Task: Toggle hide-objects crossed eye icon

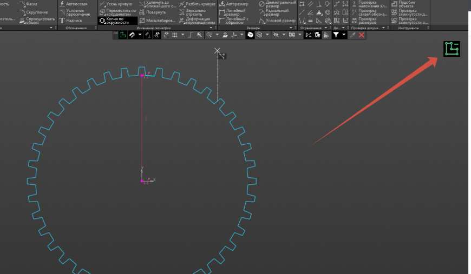Action: pos(276,35)
